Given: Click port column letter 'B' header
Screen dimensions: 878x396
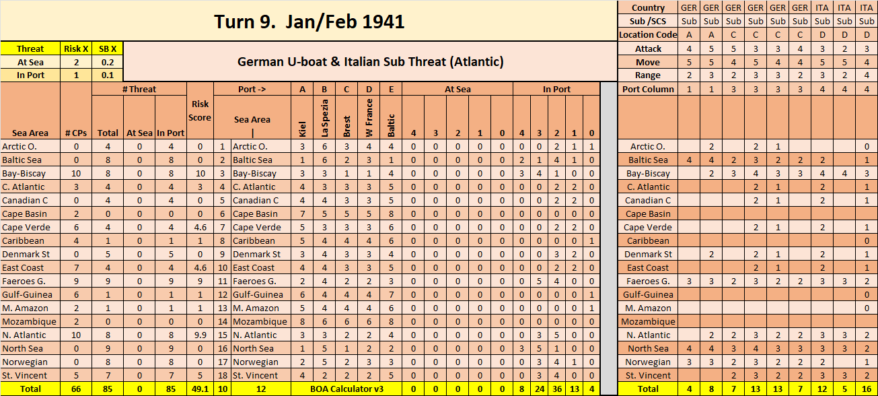Looking at the screenshot, I should pyautogui.click(x=324, y=89).
